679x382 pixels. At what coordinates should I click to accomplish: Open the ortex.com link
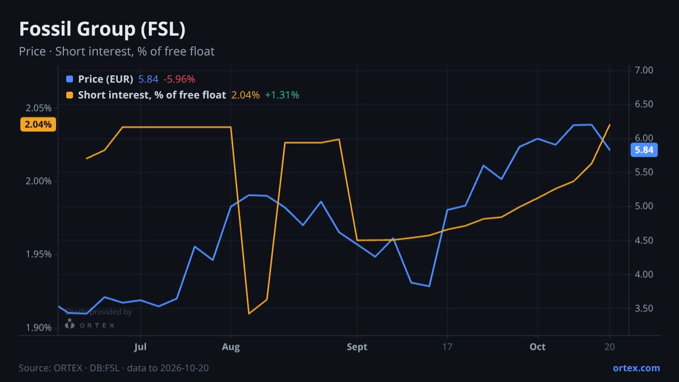636,368
